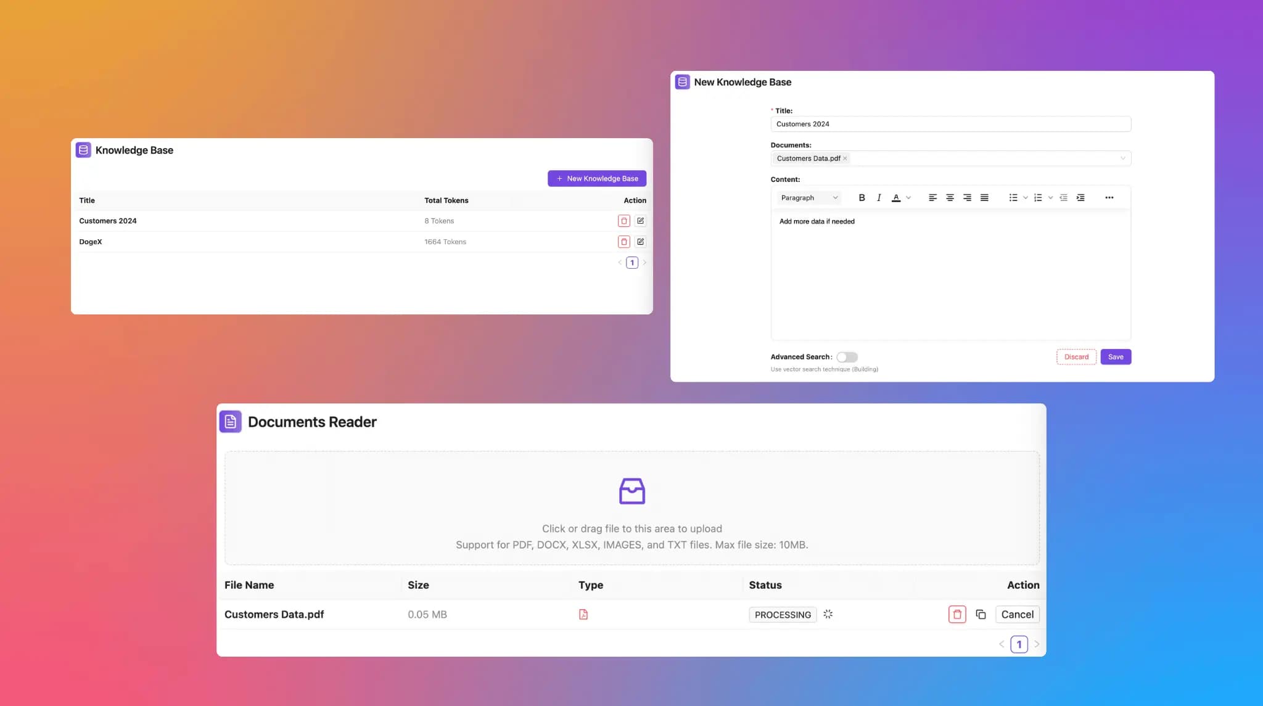Select the New Knowledge Base menu item
Viewport: 1263px width, 706px height.
[597, 178]
